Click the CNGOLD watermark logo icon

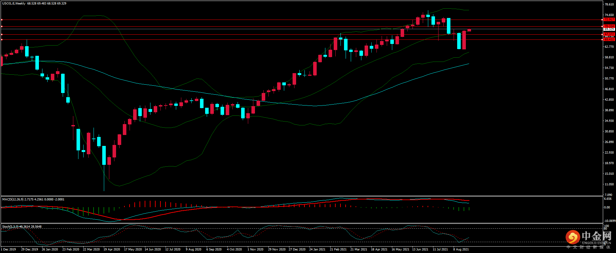(x=573, y=237)
